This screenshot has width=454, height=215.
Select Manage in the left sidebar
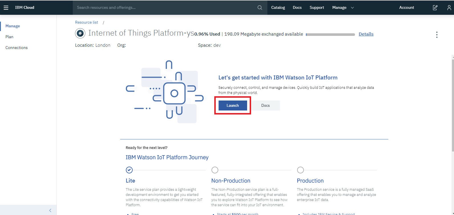pos(13,26)
